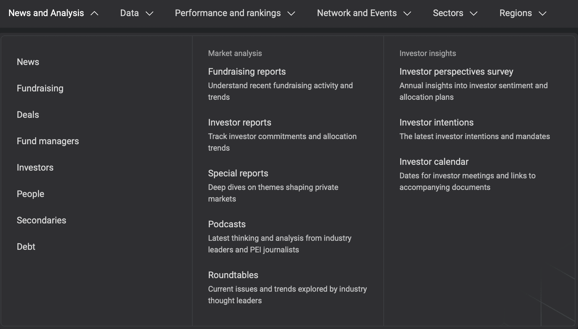Click the Network and Events menu label
The height and width of the screenshot is (329, 578).
[x=357, y=13]
